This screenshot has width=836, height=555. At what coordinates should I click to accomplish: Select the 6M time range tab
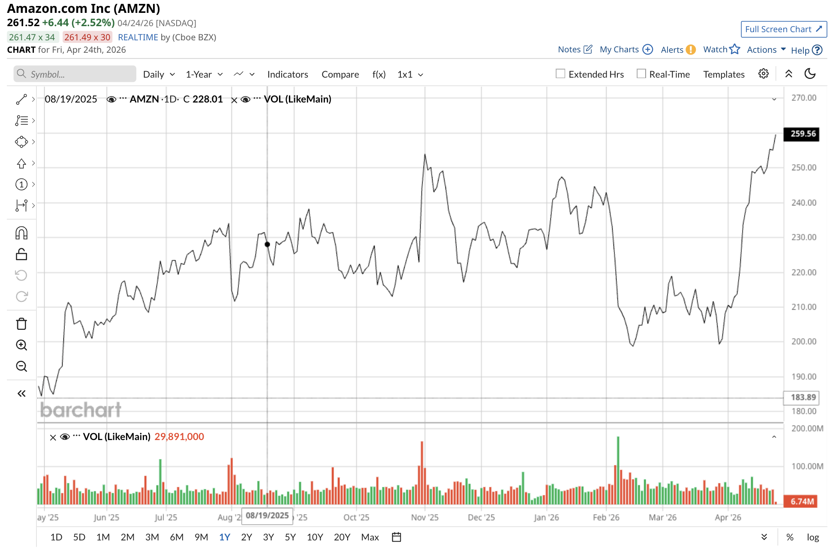coord(177,537)
